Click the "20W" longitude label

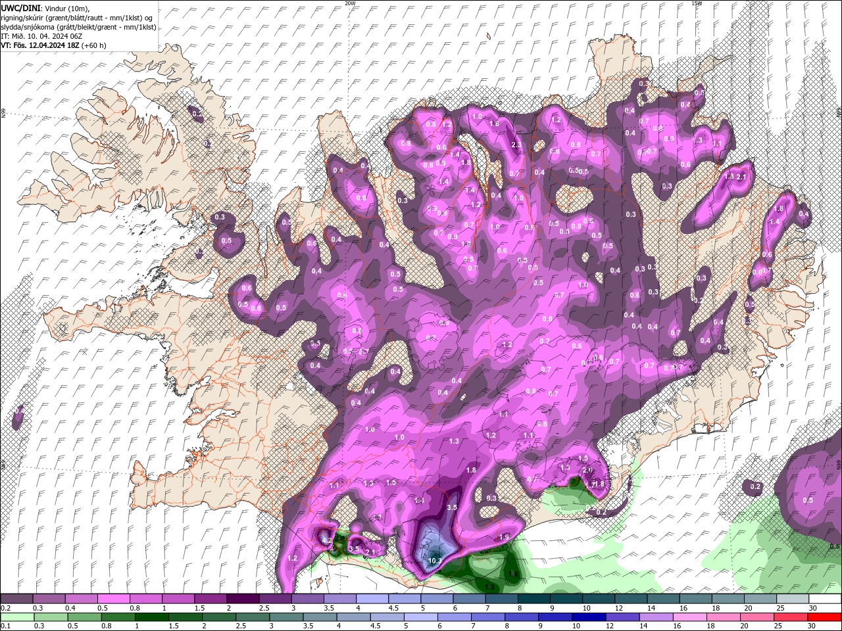350,3
